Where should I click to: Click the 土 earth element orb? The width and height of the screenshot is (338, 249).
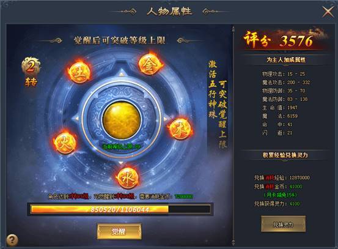point(81,73)
